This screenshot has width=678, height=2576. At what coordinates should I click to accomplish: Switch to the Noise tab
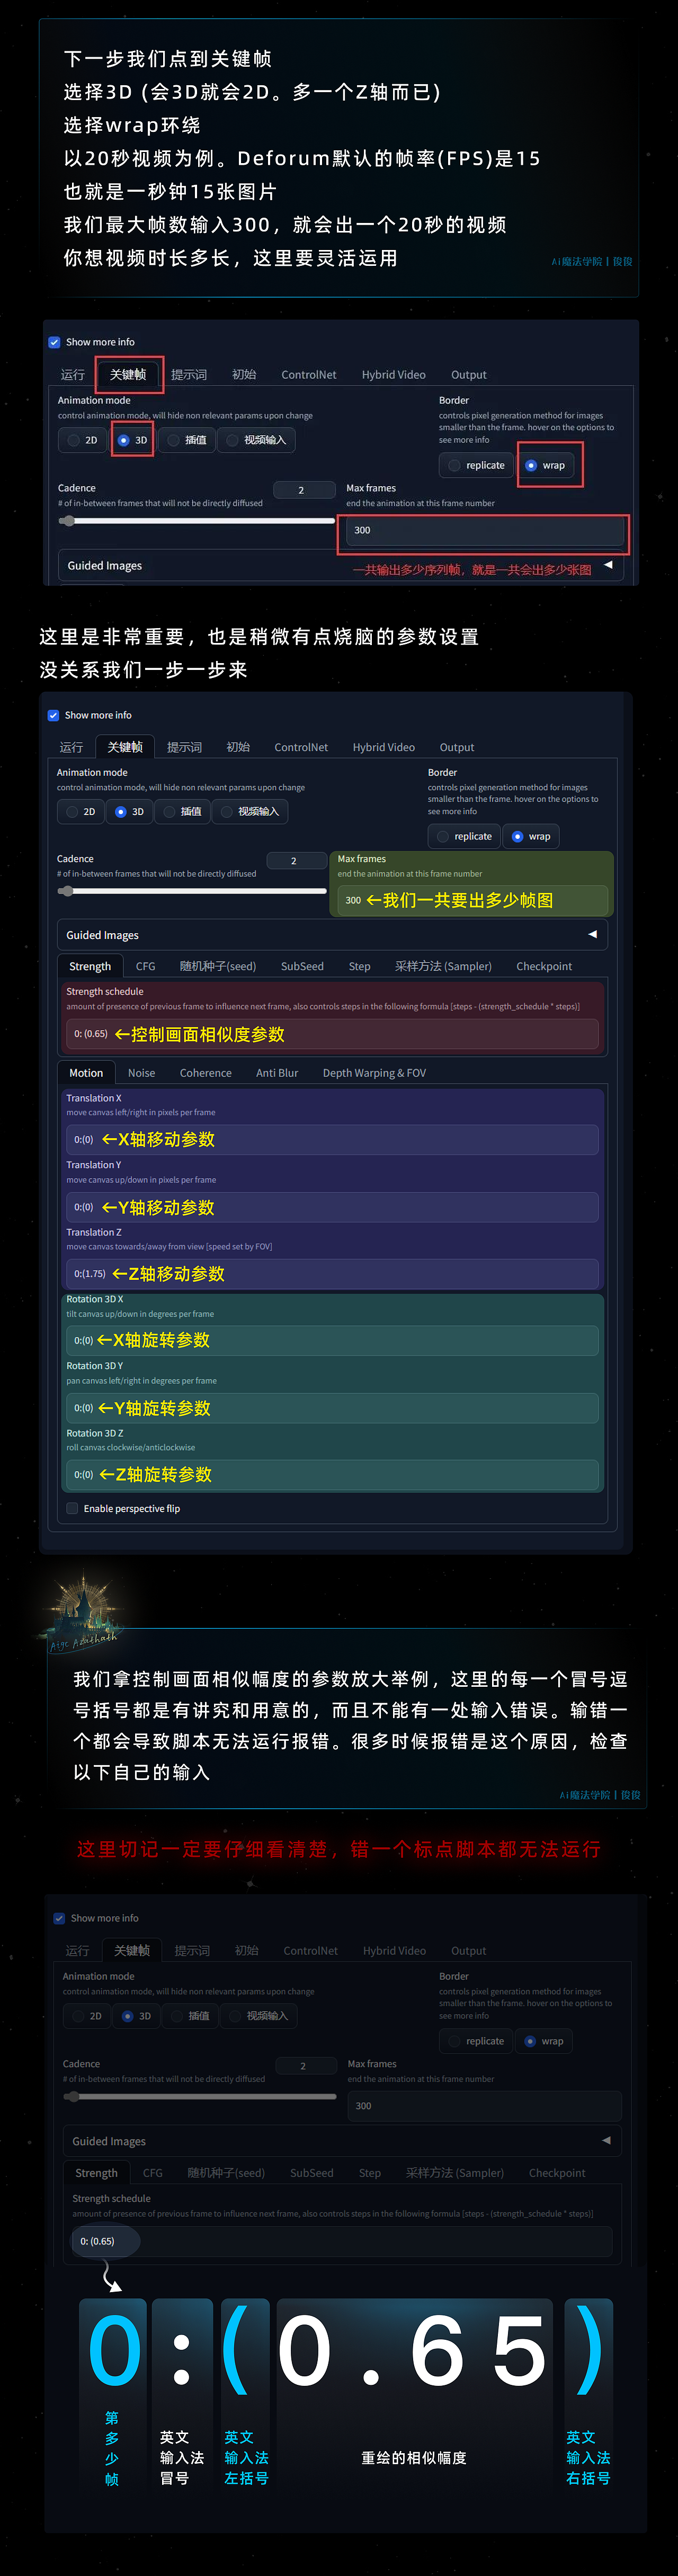tap(141, 1072)
